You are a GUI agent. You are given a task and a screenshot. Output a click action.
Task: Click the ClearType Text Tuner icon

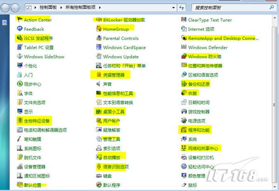(184, 19)
